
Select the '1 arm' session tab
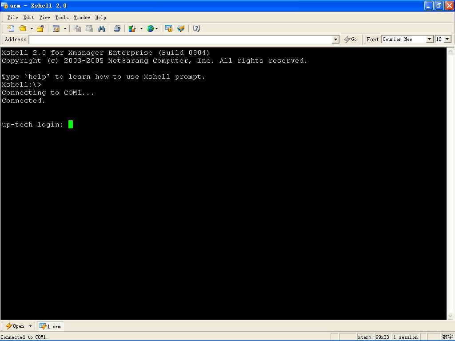[50, 326]
